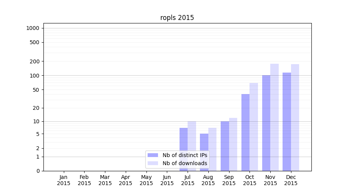
Task: Select the 'Nb of downloads' legend label
Action: [185, 163]
